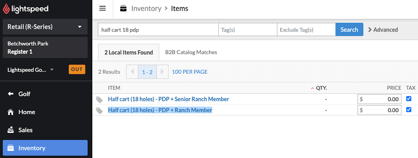Image resolution: width=418 pixels, height=158 pixels.
Task: Open Half cart PDP + Senior Ranch Member link
Action: point(168,99)
